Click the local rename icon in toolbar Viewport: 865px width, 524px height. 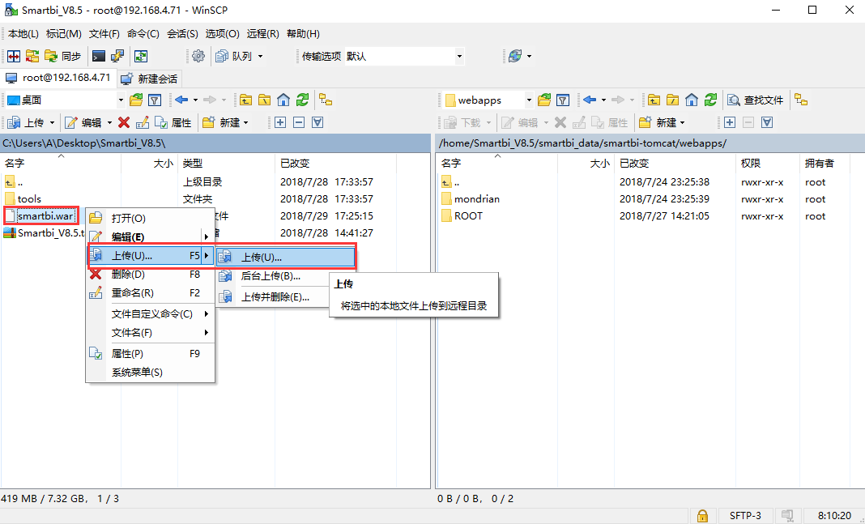coord(143,122)
